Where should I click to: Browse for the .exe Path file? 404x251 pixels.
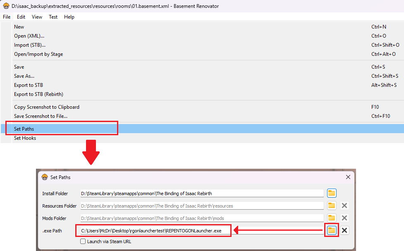332,230
